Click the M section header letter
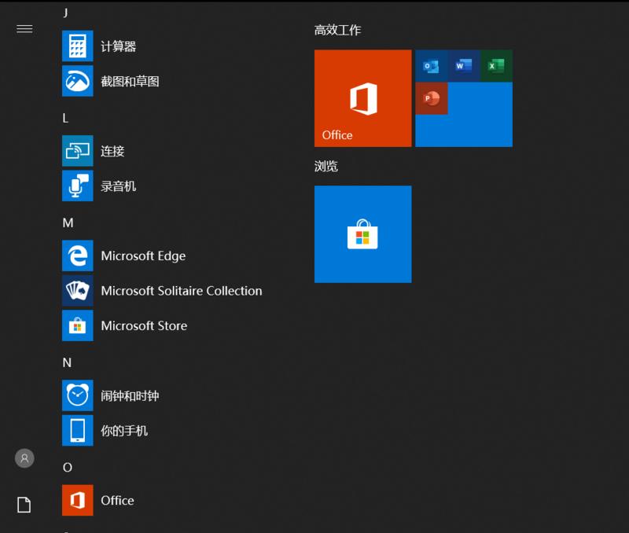Image resolution: width=629 pixels, height=533 pixels. pyautogui.click(x=68, y=222)
